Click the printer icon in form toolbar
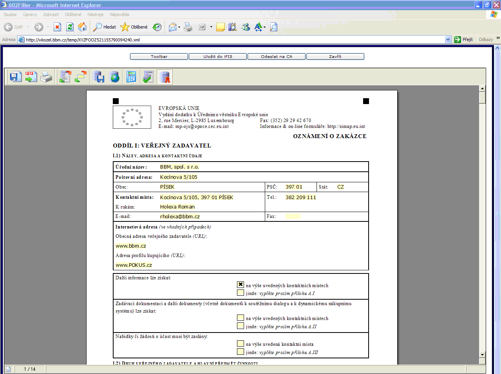Viewport: 501px width, 374px height. pyautogui.click(x=46, y=77)
